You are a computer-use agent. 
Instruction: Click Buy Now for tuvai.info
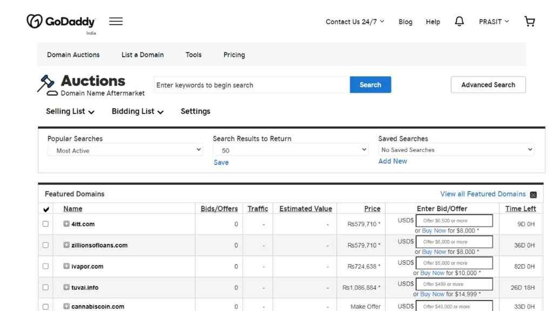click(432, 294)
